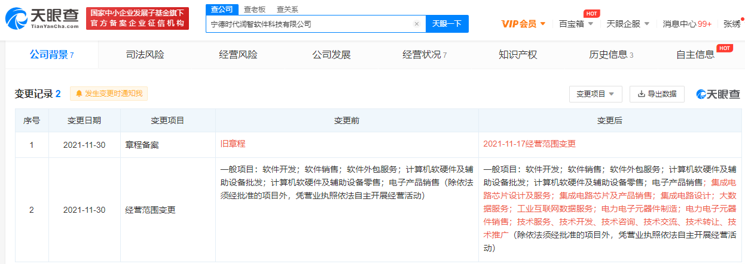The image size is (745, 264).
Task: Click the TianYanCha logo at top left
Action: coord(42,18)
